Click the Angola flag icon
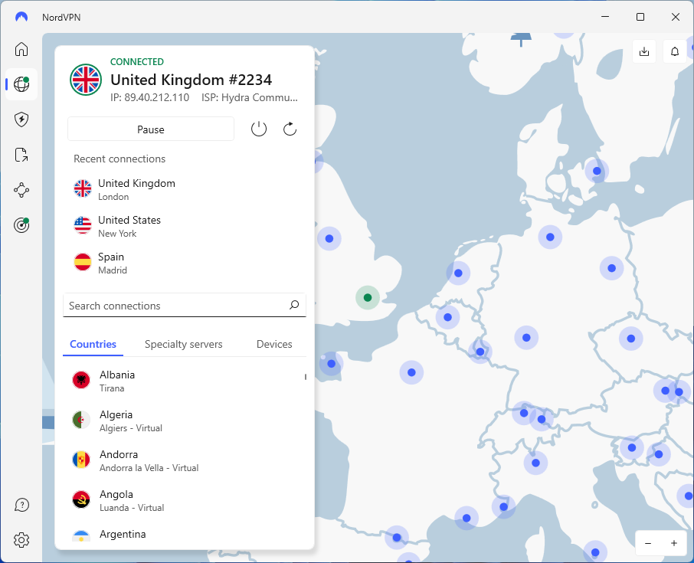The height and width of the screenshot is (563, 694). 81,499
